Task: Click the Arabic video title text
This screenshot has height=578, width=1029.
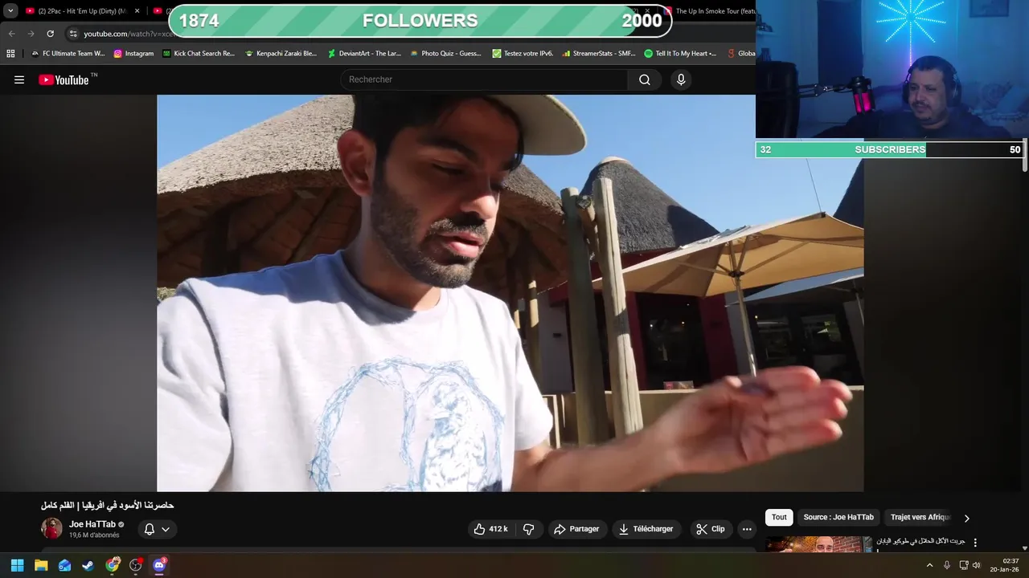Action: pos(108,505)
